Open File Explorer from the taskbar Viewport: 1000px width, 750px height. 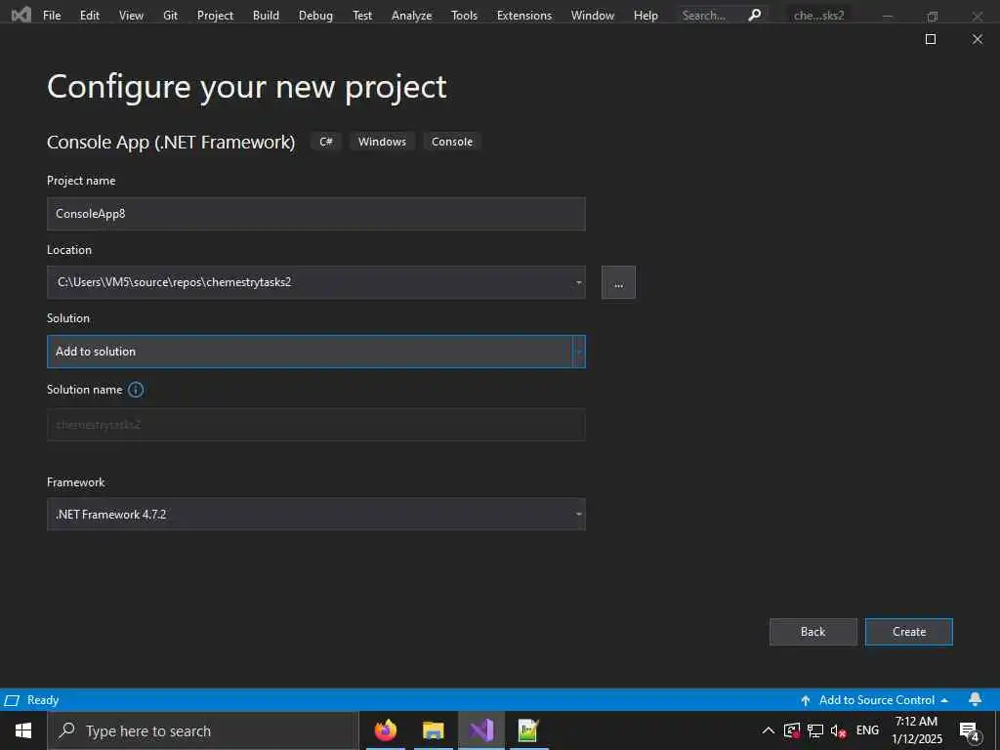(433, 730)
